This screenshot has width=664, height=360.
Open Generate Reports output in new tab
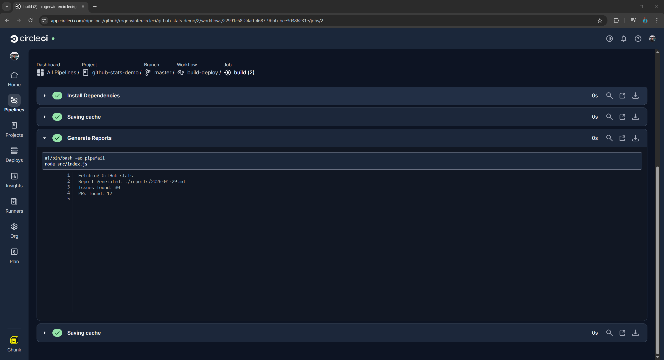point(622,138)
